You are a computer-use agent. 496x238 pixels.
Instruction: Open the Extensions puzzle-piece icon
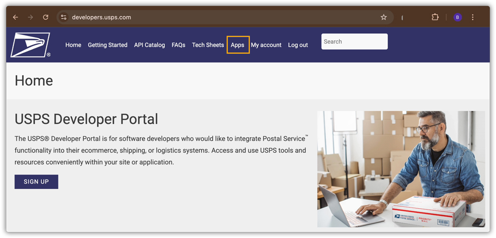[x=435, y=17]
